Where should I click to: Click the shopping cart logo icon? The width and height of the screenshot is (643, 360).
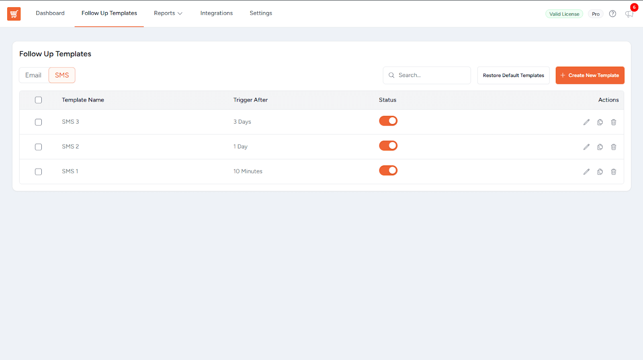(14, 14)
